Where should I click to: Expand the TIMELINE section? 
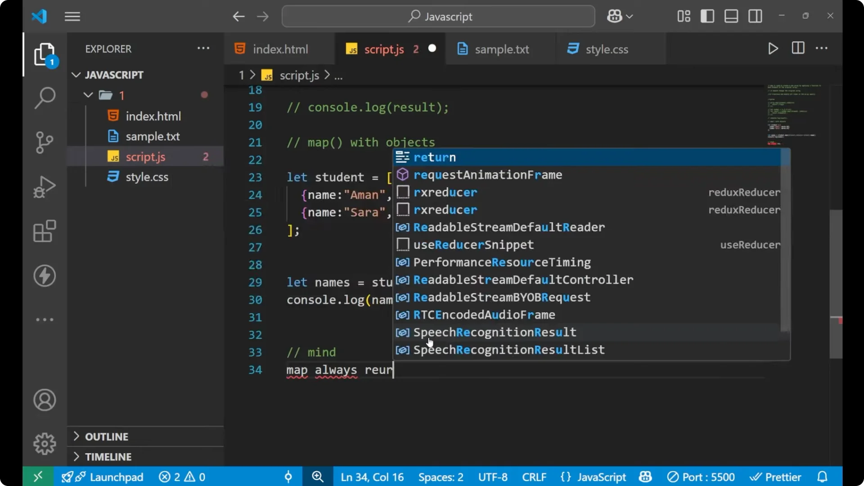(x=108, y=456)
